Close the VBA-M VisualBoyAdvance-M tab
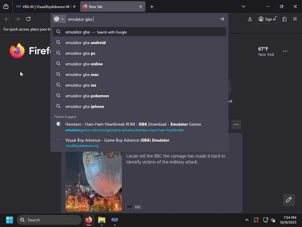Screen dimensions: 302x227 click(74, 7)
